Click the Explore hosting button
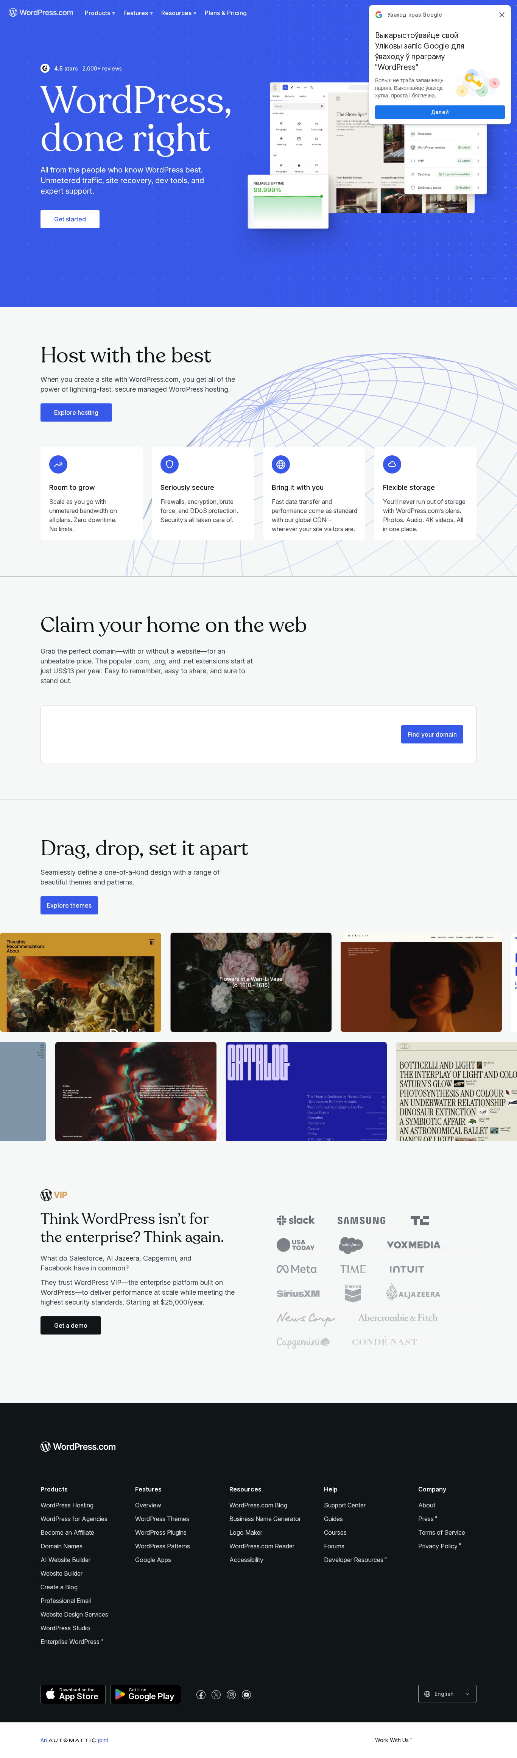The height and width of the screenshot is (1758, 517). pyautogui.click(x=76, y=412)
